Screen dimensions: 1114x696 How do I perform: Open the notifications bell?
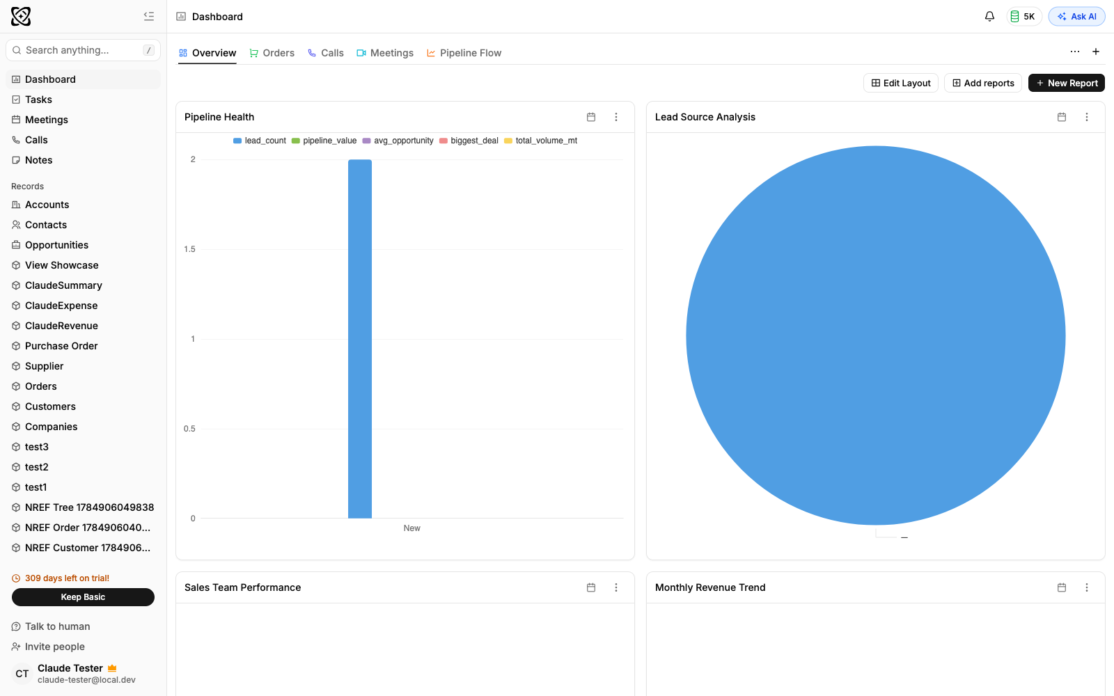(x=989, y=16)
